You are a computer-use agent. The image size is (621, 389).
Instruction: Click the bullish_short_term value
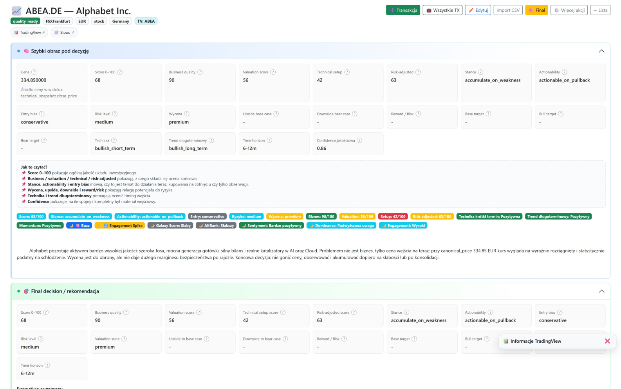(x=115, y=148)
